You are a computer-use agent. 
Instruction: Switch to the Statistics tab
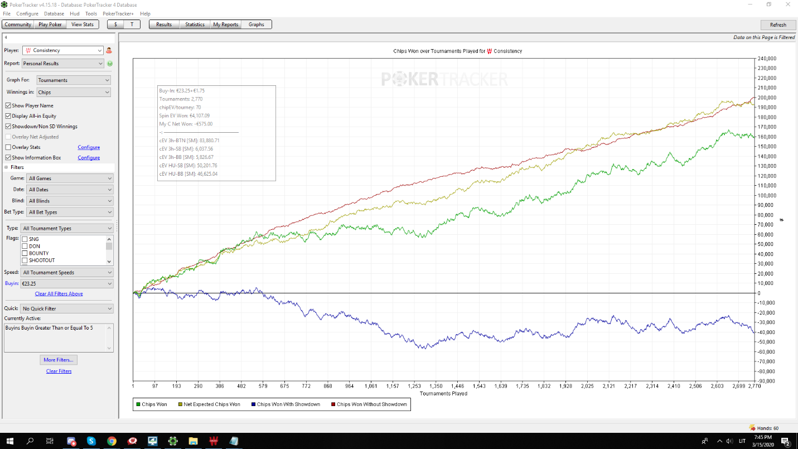(x=195, y=25)
